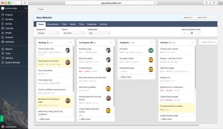
Task: Open the search icon in the sidebar header
Action: point(26,8)
